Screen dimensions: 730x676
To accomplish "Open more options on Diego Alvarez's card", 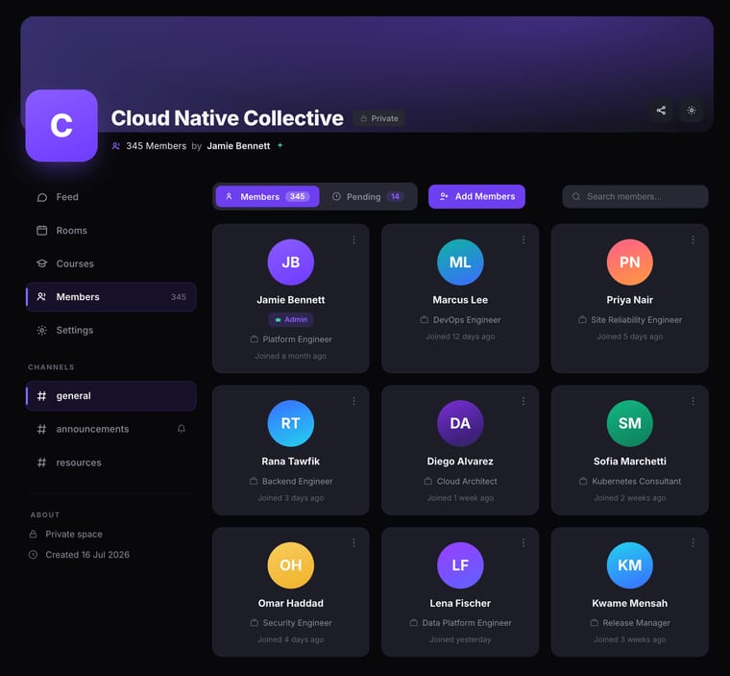I will [523, 401].
